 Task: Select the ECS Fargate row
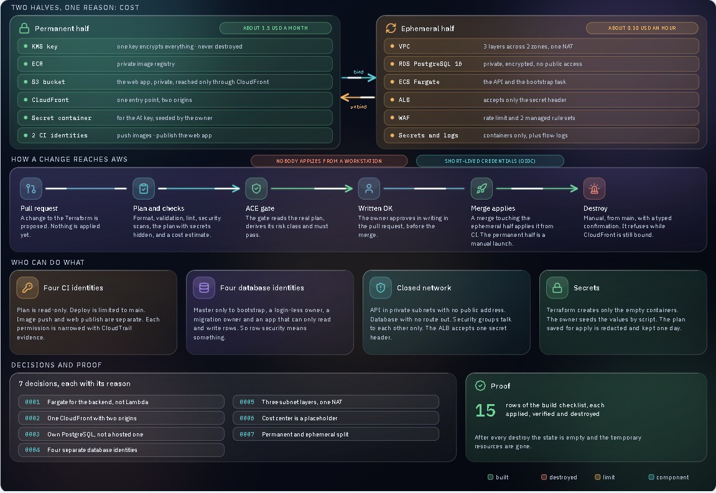pyautogui.click(x=542, y=82)
